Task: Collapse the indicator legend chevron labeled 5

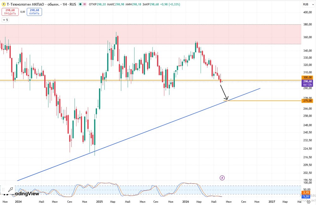Action: [x=5, y=20]
